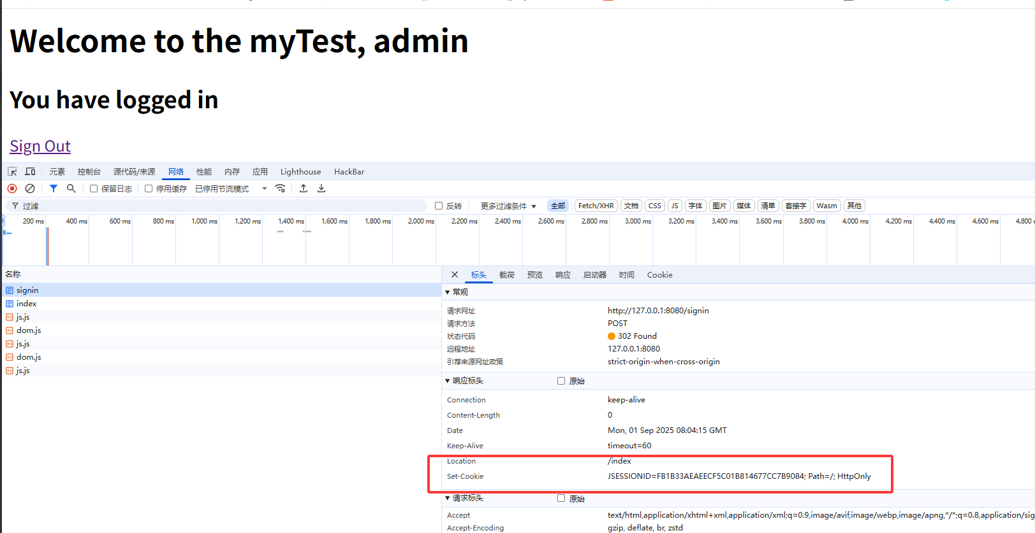Click import HAR upload icon
This screenshot has width=1035, height=533.
(304, 188)
